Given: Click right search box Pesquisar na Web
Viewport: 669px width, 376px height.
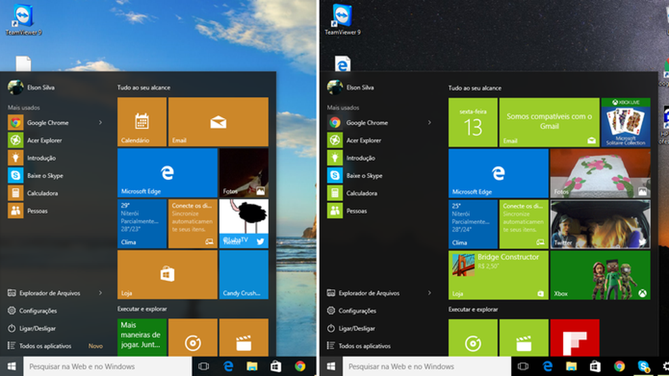Looking at the screenshot, I should (x=427, y=366).
